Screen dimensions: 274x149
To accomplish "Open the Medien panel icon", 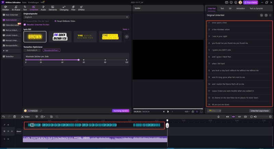I will (5, 7).
